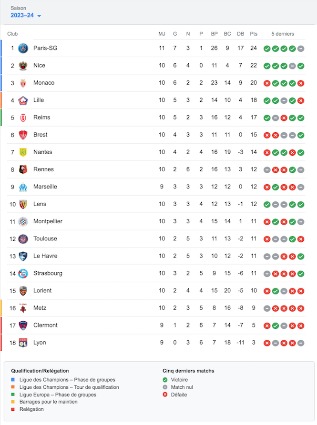Click Lille's latest red defeat icon
317x425 pixels.
pyautogui.click(x=301, y=100)
